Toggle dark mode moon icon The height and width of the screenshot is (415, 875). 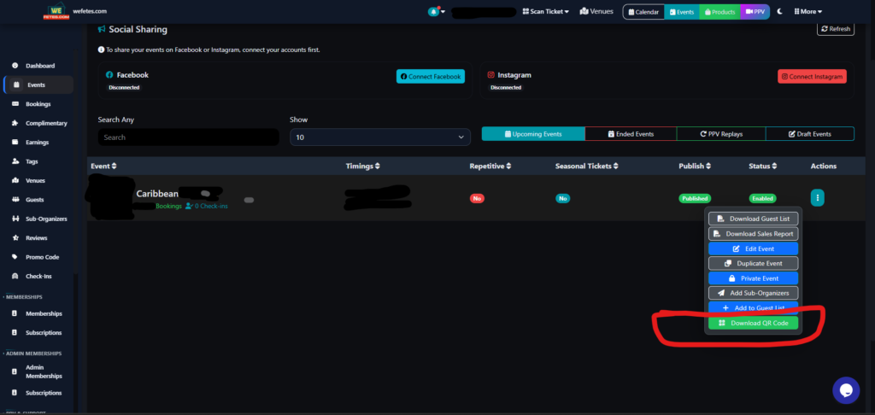point(779,11)
